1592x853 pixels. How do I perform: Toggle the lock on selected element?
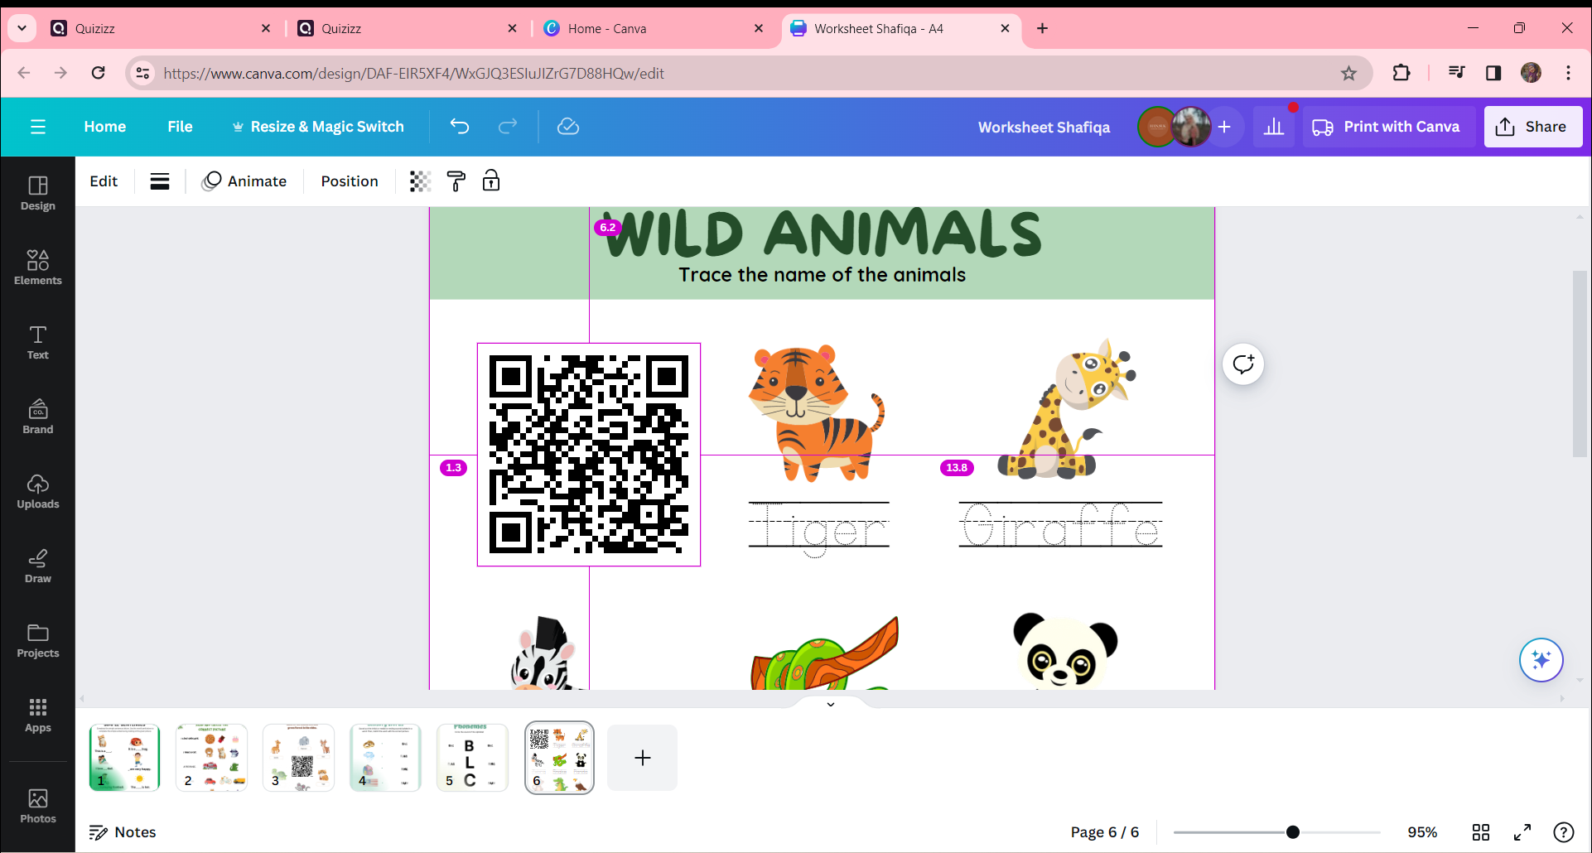[491, 181]
